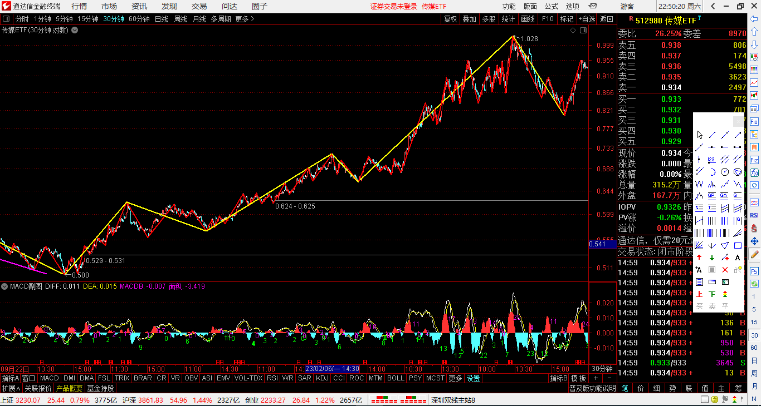Image resolution: width=761 pixels, height=406 pixels.
Task: Open the 模板 template selector
Action: 578,378
